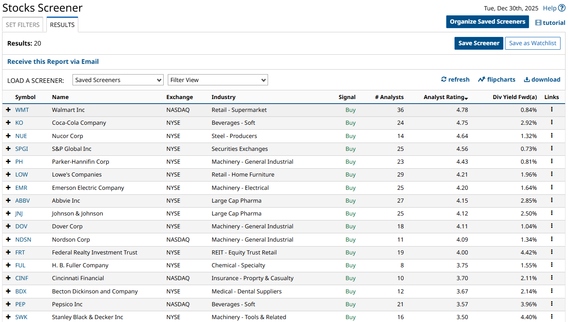
Task: Select the Results tab
Action: (62, 25)
